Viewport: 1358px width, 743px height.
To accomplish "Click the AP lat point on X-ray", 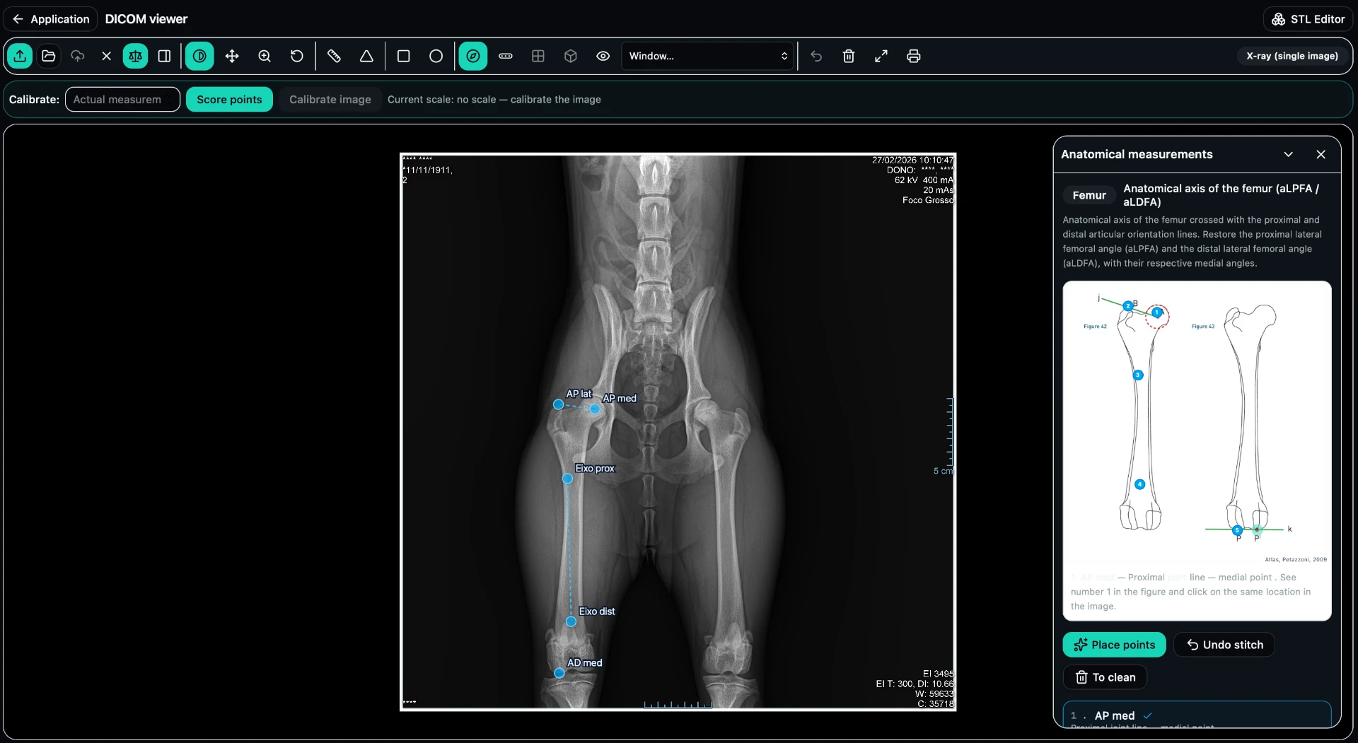I will click(x=559, y=404).
